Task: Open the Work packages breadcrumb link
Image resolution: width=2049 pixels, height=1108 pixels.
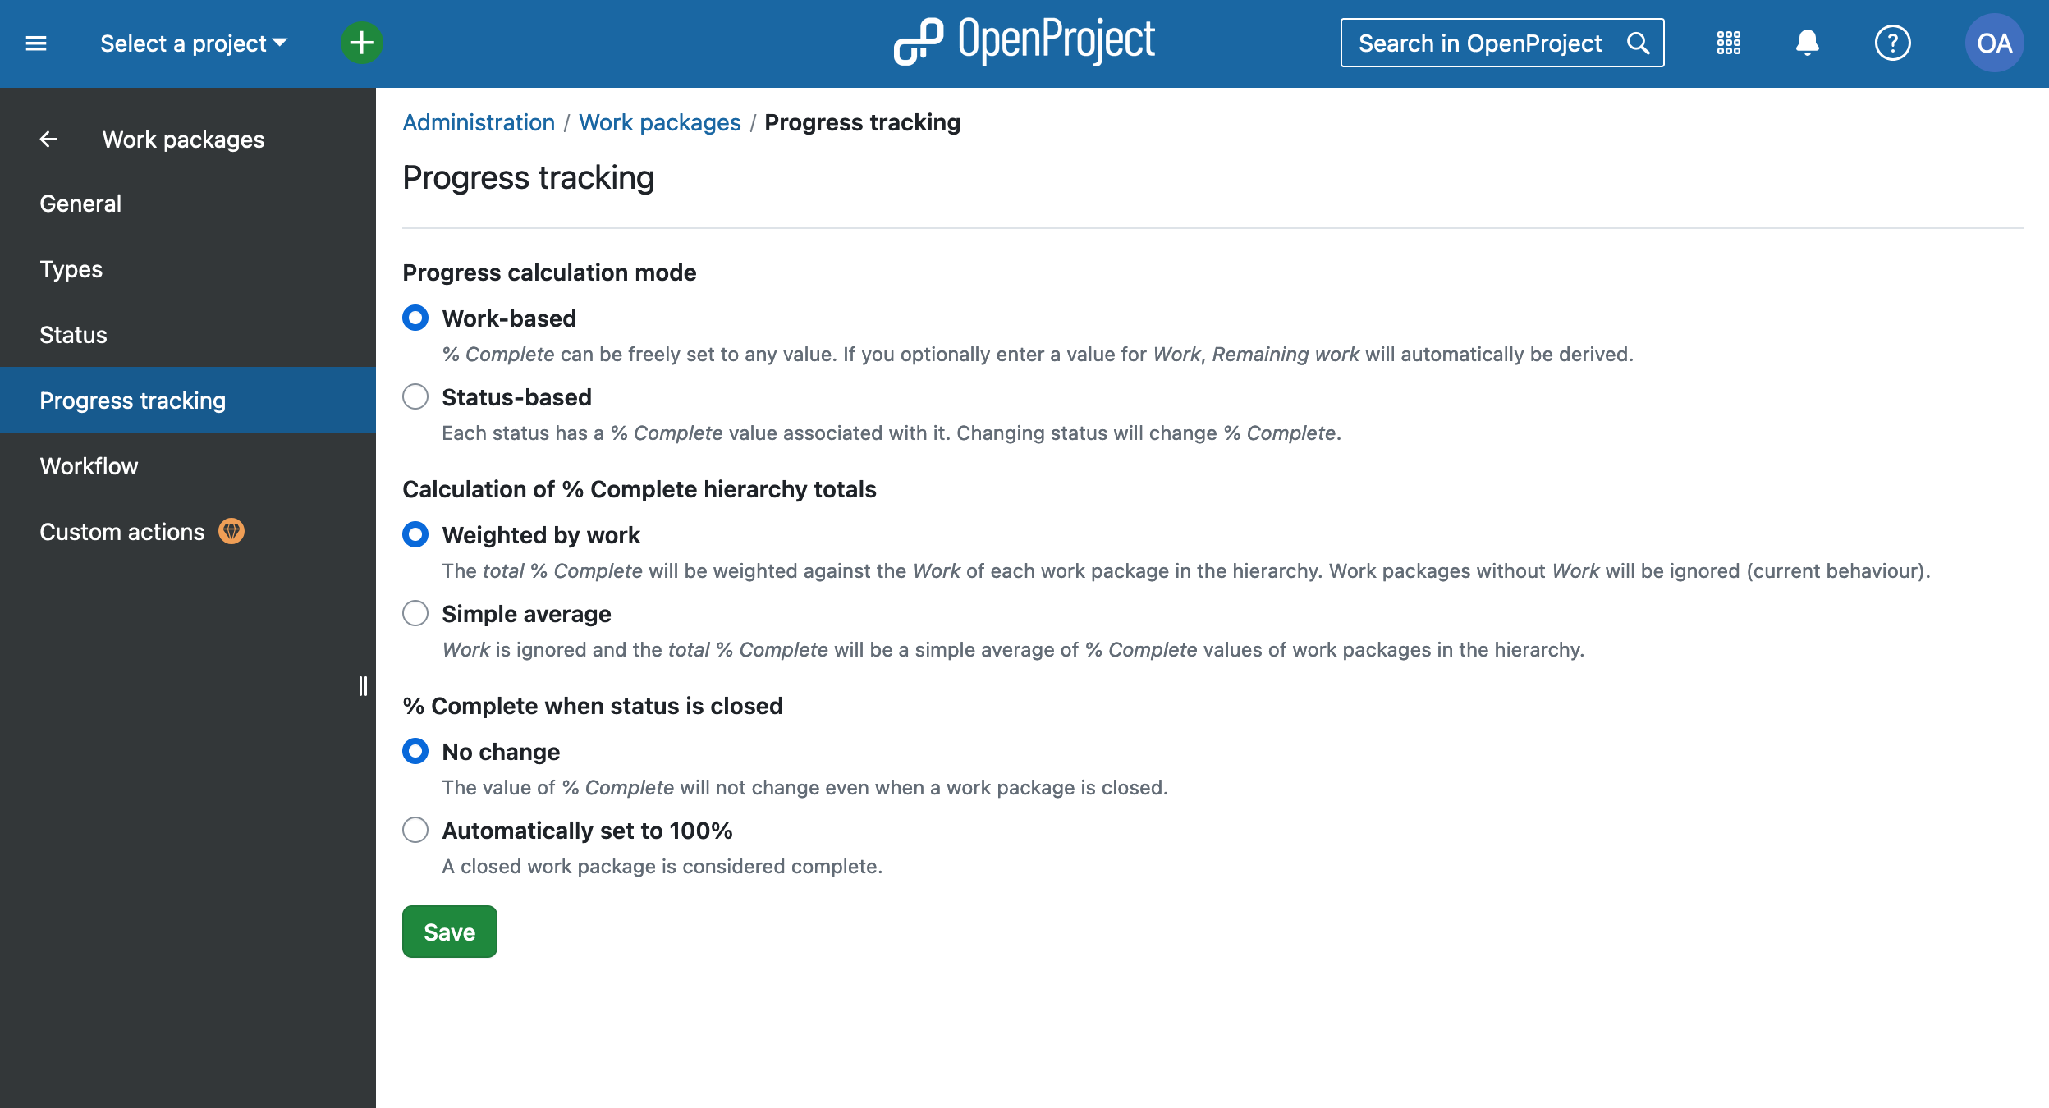Action: [x=659, y=123]
